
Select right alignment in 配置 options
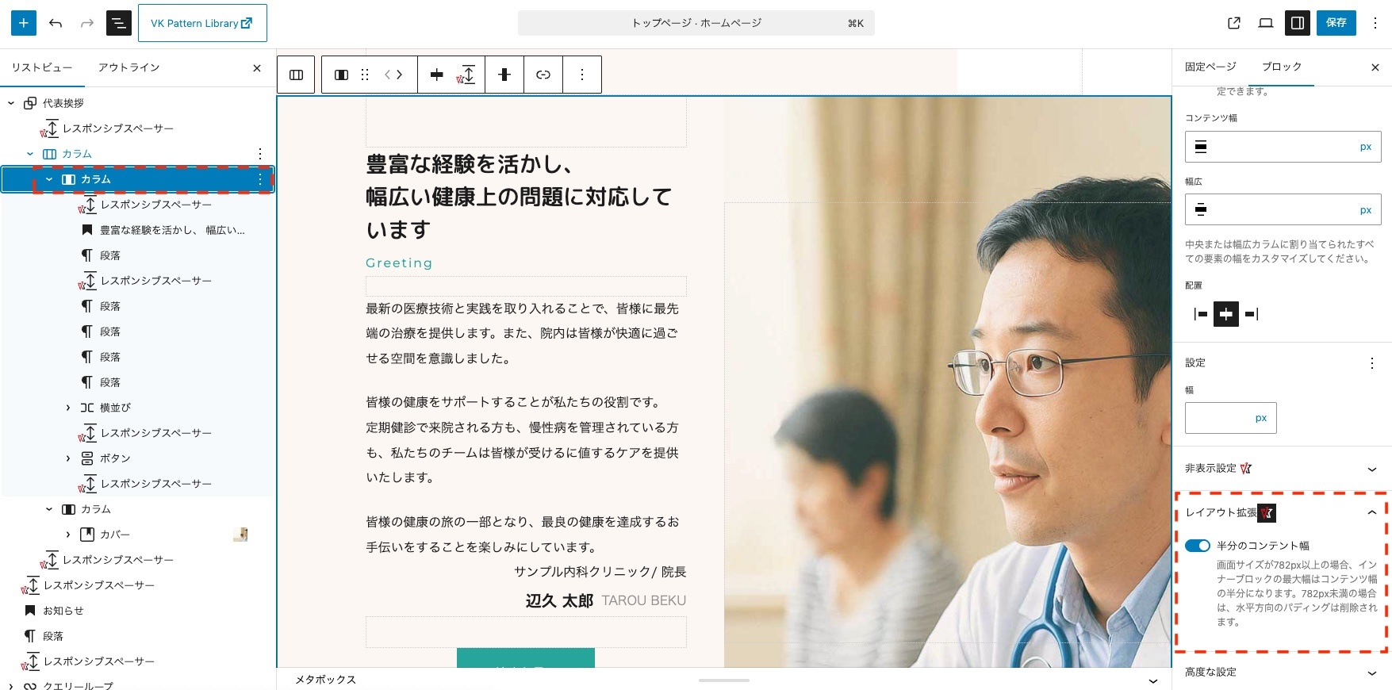coord(1252,314)
